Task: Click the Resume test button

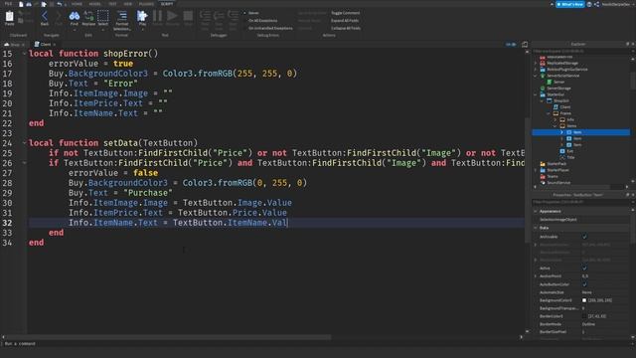Action: point(172,16)
